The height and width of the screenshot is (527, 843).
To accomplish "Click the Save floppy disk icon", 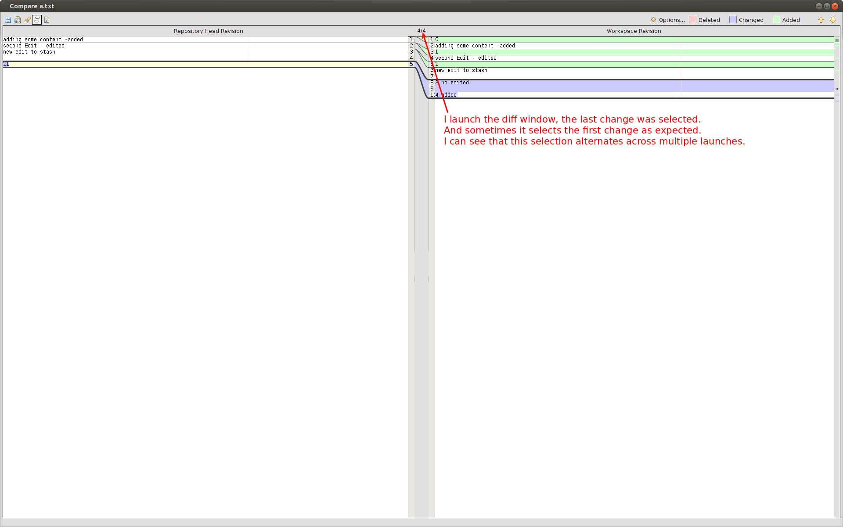I will click(x=8, y=20).
